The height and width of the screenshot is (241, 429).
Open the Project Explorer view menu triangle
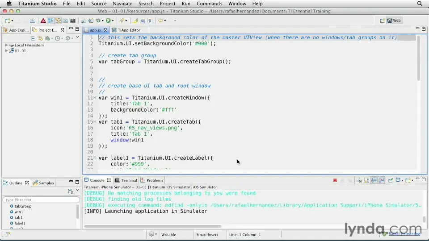tap(77, 37)
